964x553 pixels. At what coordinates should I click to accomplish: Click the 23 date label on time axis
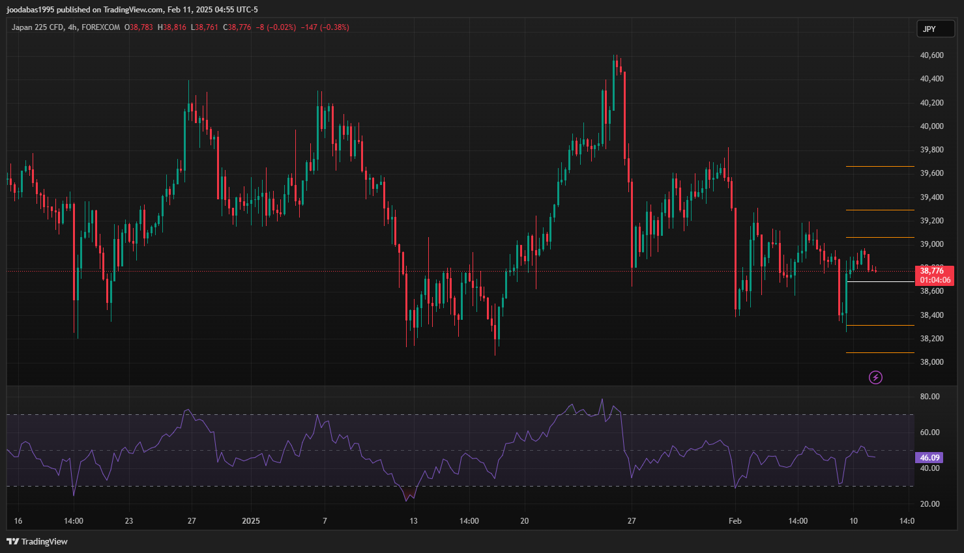(129, 521)
